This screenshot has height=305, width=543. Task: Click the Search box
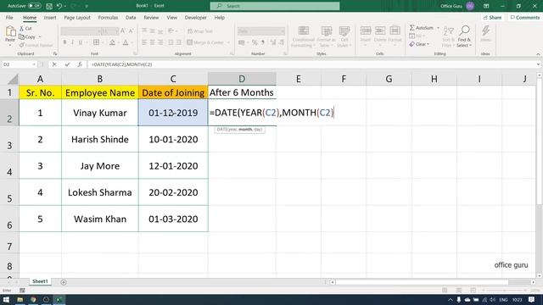[275, 6]
